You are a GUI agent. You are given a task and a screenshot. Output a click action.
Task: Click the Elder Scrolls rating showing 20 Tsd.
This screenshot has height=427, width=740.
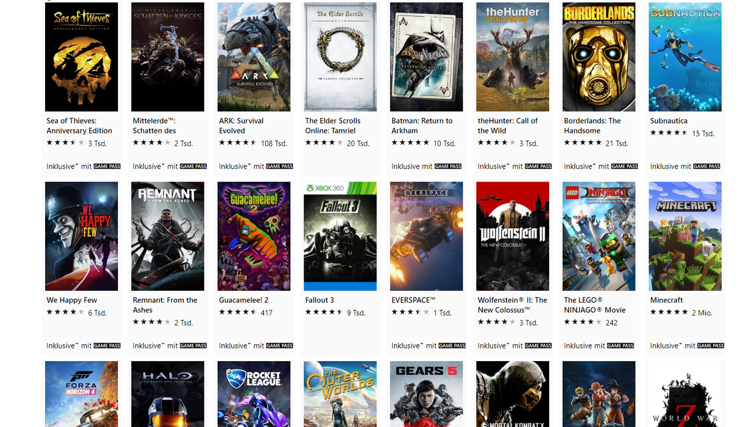point(337,143)
